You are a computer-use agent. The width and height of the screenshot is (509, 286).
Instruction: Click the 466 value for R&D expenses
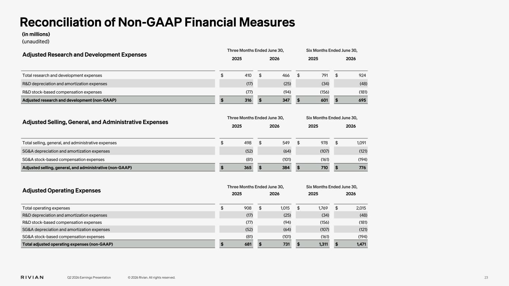[286, 76]
